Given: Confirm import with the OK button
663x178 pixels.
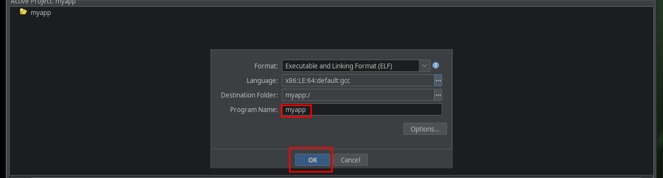Looking at the screenshot, I should pos(313,160).
